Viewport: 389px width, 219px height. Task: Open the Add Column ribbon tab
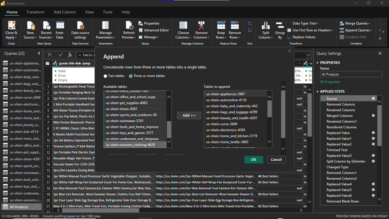[65, 12]
